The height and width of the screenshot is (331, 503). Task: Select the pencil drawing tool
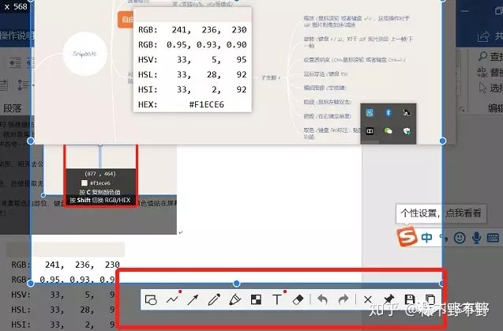point(214,300)
